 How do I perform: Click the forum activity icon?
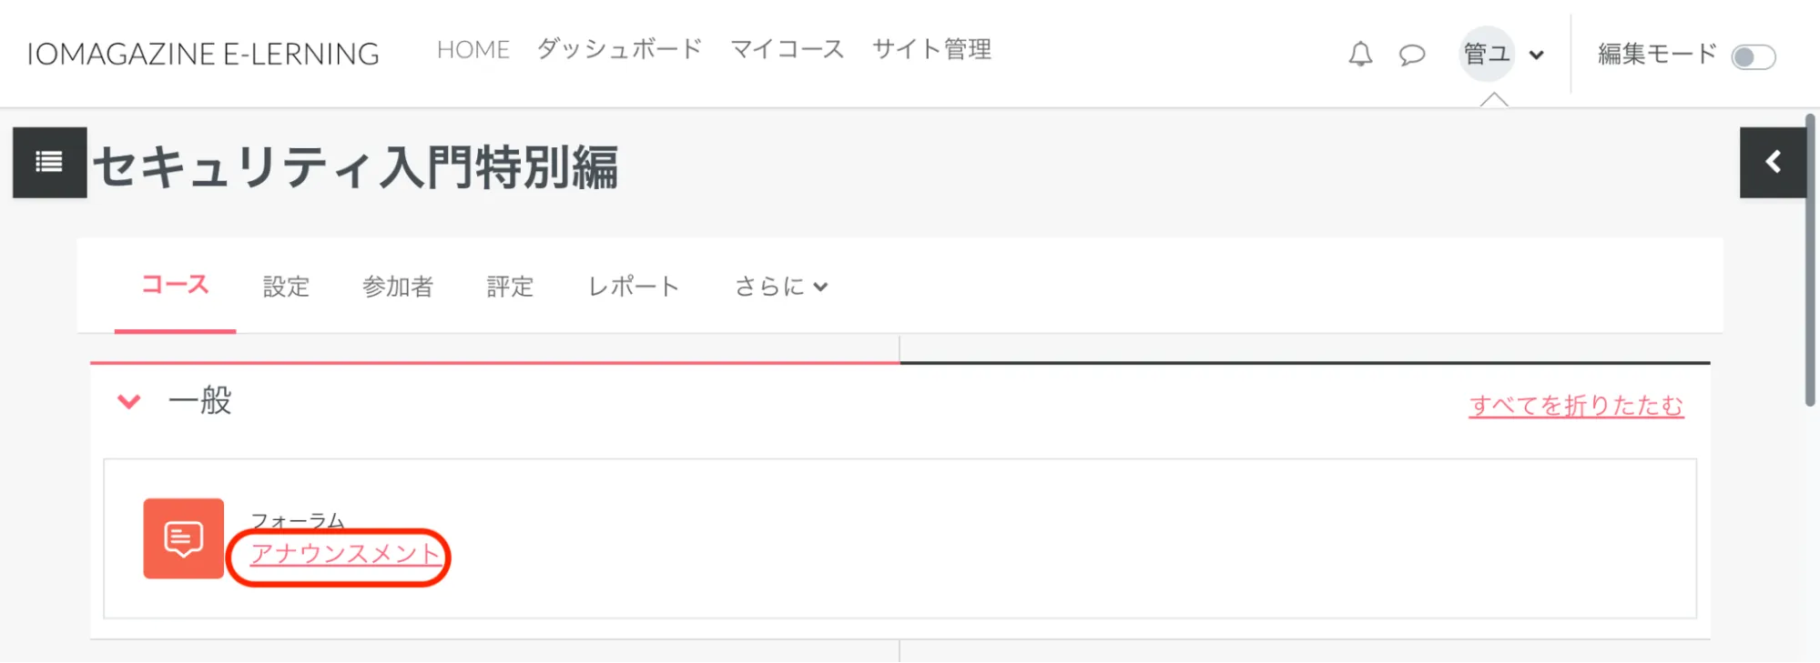[183, 538]
